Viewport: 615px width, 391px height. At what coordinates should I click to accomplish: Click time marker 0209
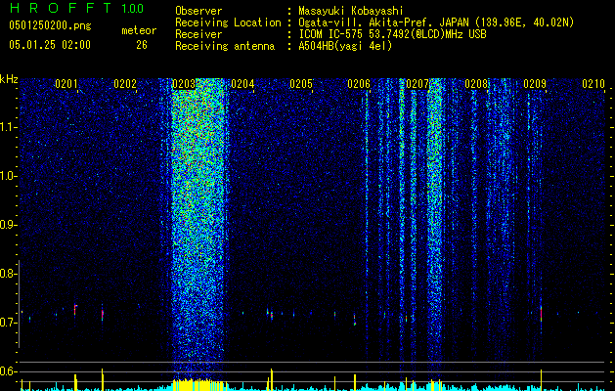(535, 84)
